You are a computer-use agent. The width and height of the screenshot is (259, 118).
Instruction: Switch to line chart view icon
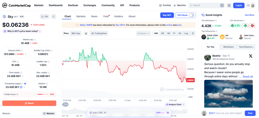tap(86, 33)
